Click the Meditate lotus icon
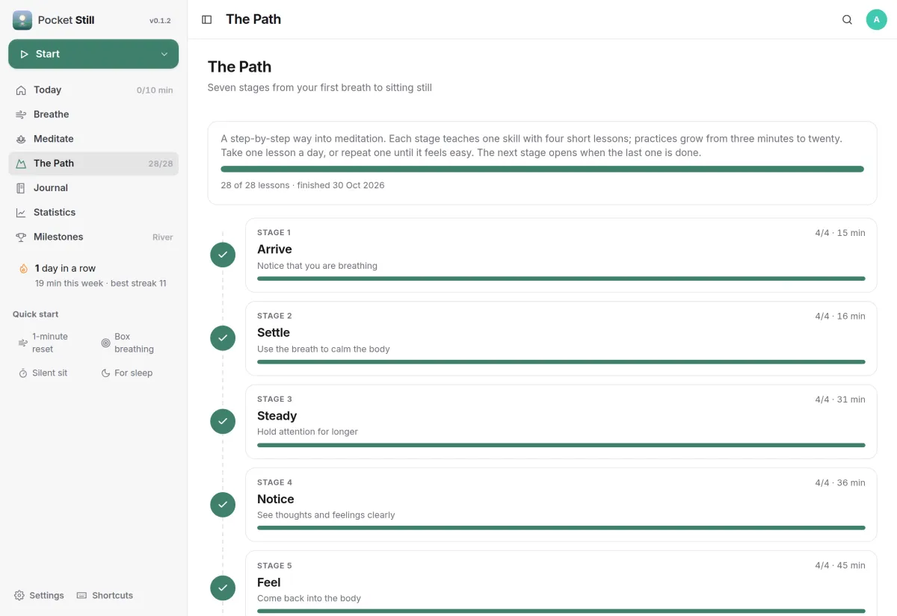This screenshot has height=616, width=897. click(x=21, y=139)
